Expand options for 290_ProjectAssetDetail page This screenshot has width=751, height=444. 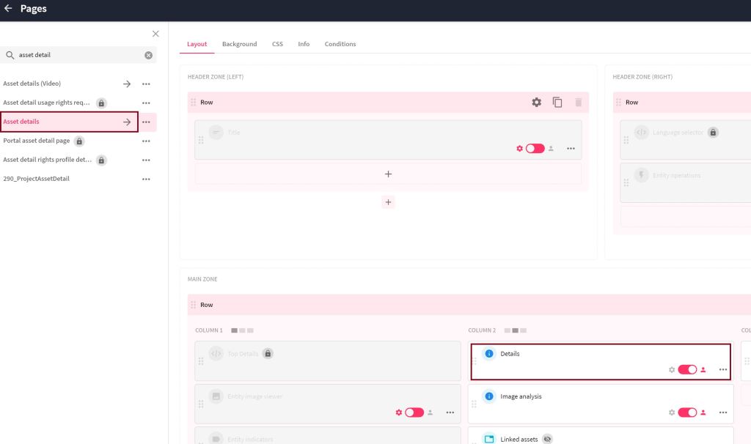[x=146, y=179]
